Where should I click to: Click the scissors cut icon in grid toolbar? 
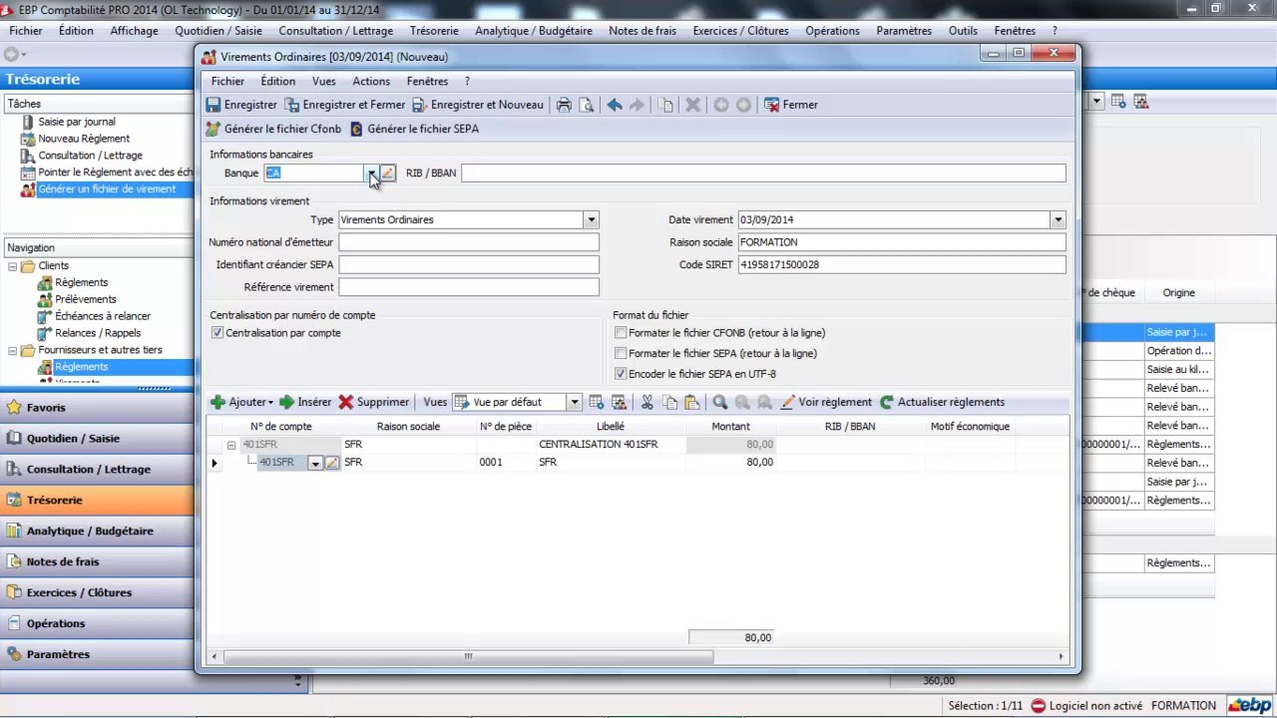tap(646, 402)
